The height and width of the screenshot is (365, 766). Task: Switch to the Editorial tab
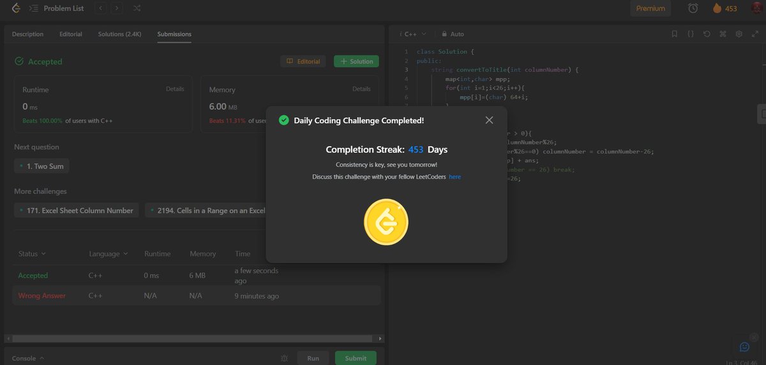click(71, 34)
